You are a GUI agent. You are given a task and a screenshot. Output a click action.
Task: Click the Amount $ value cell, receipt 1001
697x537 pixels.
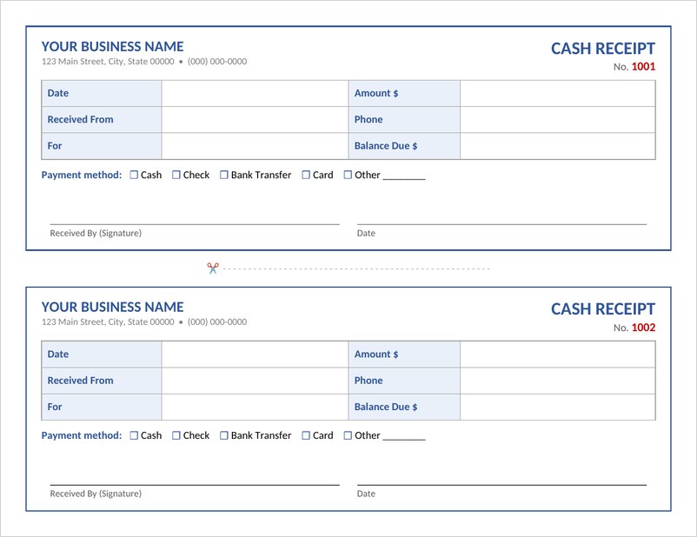(557, 93)
